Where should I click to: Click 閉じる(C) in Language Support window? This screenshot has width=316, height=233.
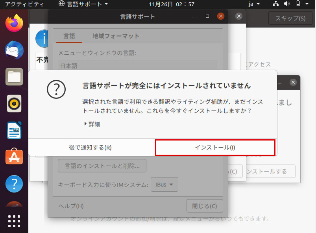coord(205,206)
